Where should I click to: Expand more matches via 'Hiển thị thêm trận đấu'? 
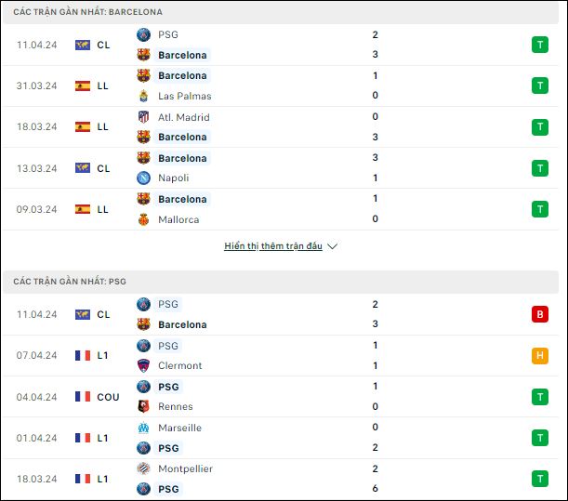tap(273, 246)
